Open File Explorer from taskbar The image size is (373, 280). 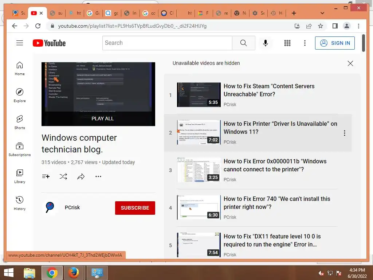30,273
